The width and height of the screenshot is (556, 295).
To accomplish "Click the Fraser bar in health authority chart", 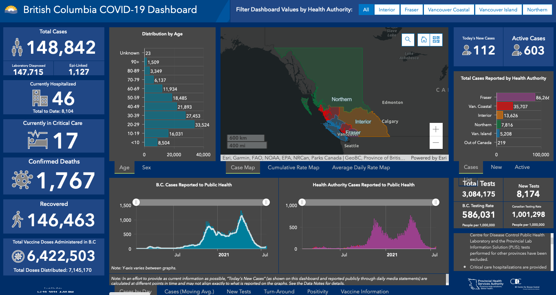I will (x=516, y=97).
